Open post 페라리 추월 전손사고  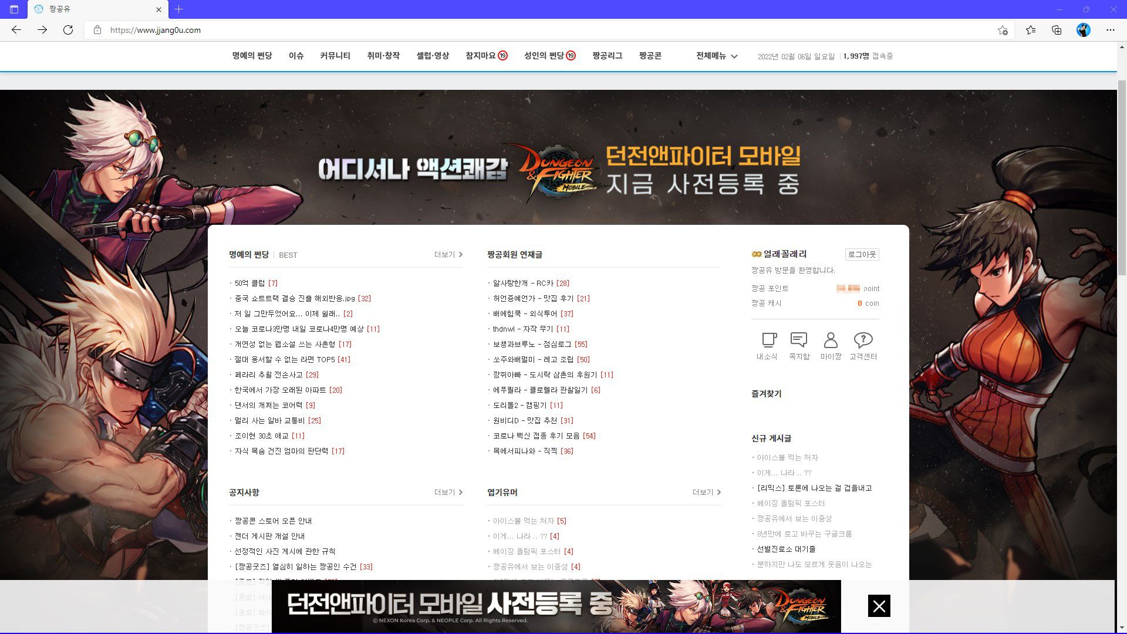click(x=269, y=375)
